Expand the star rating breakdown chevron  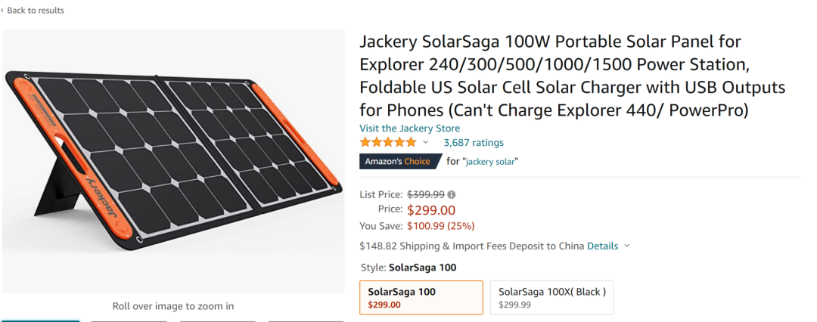coord(425,143)
